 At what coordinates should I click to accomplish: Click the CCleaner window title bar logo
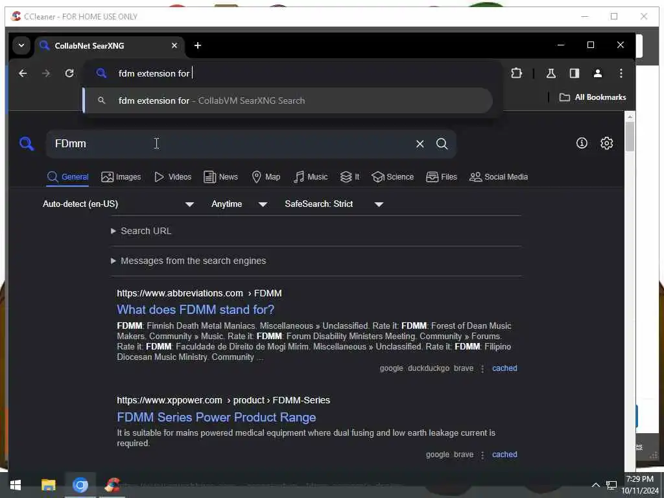point(16,16)
